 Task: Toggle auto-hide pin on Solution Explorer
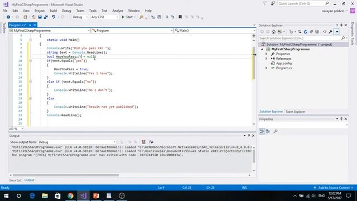341,25
